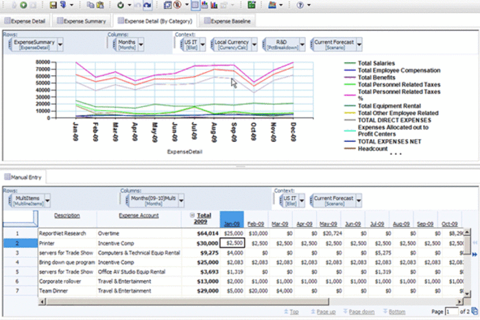Open the MultiItems rows dropdown
This screenshot has height=320, width=480.
[47, 201]
